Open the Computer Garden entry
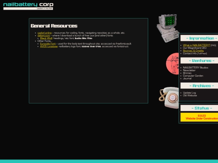This screenshot has width=218, height=163. click(x=193, y=76)
